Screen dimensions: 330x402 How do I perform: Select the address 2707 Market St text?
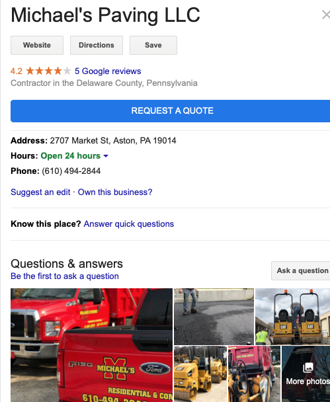[113, 140]
